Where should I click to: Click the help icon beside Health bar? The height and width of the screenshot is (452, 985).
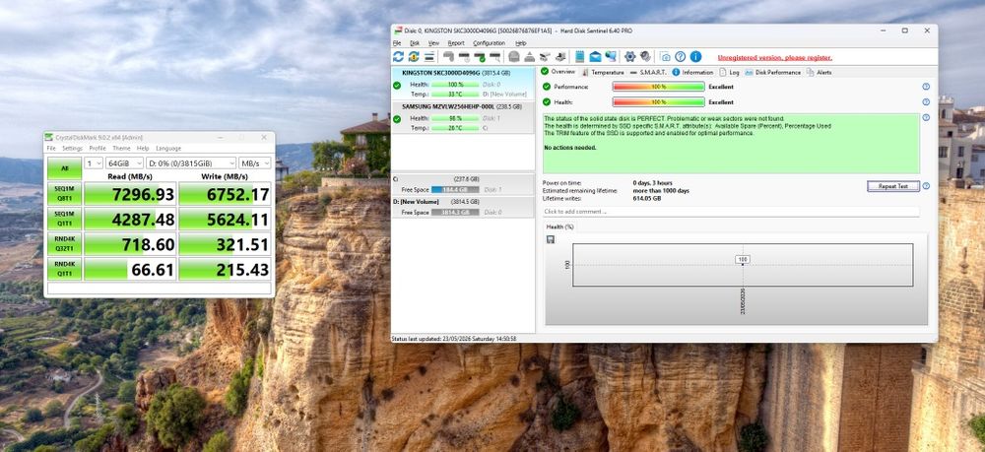pos(925,101)
